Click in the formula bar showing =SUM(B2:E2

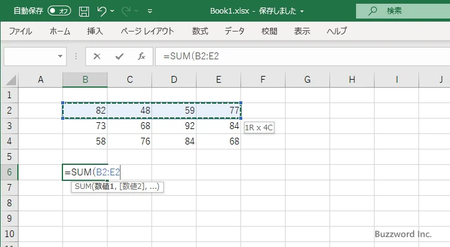click(302, 56)
